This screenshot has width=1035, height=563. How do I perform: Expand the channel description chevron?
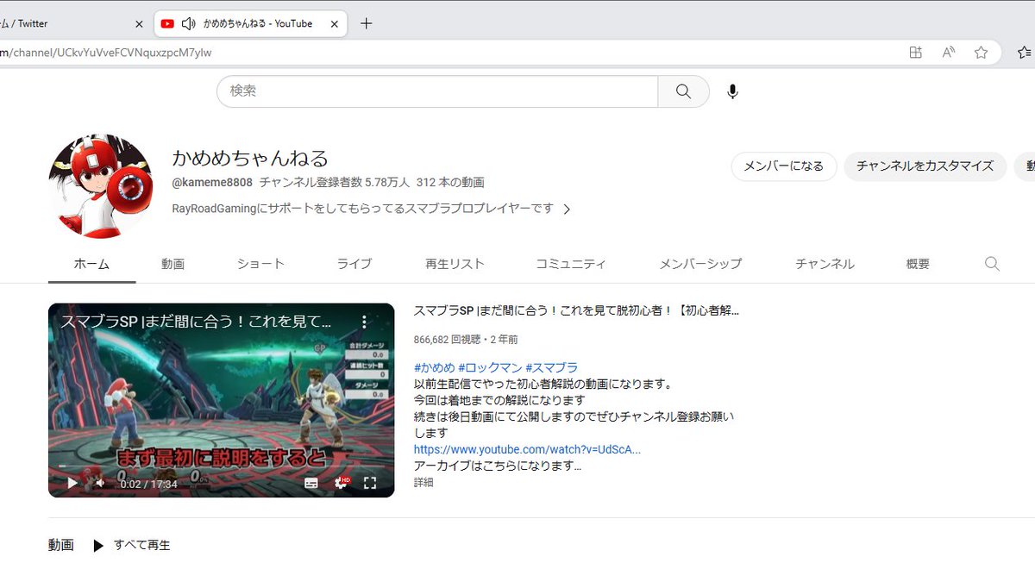(567, 209)
